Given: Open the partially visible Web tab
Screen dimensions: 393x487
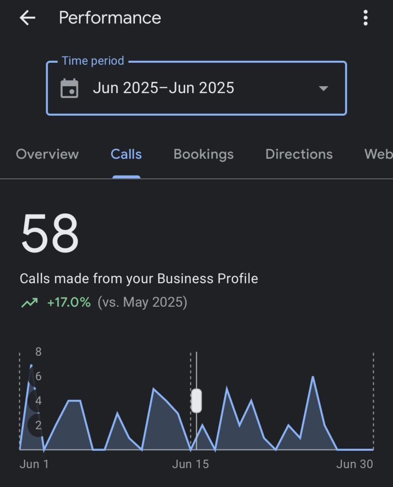Looking at the screenshot, I should pos(378,154).
